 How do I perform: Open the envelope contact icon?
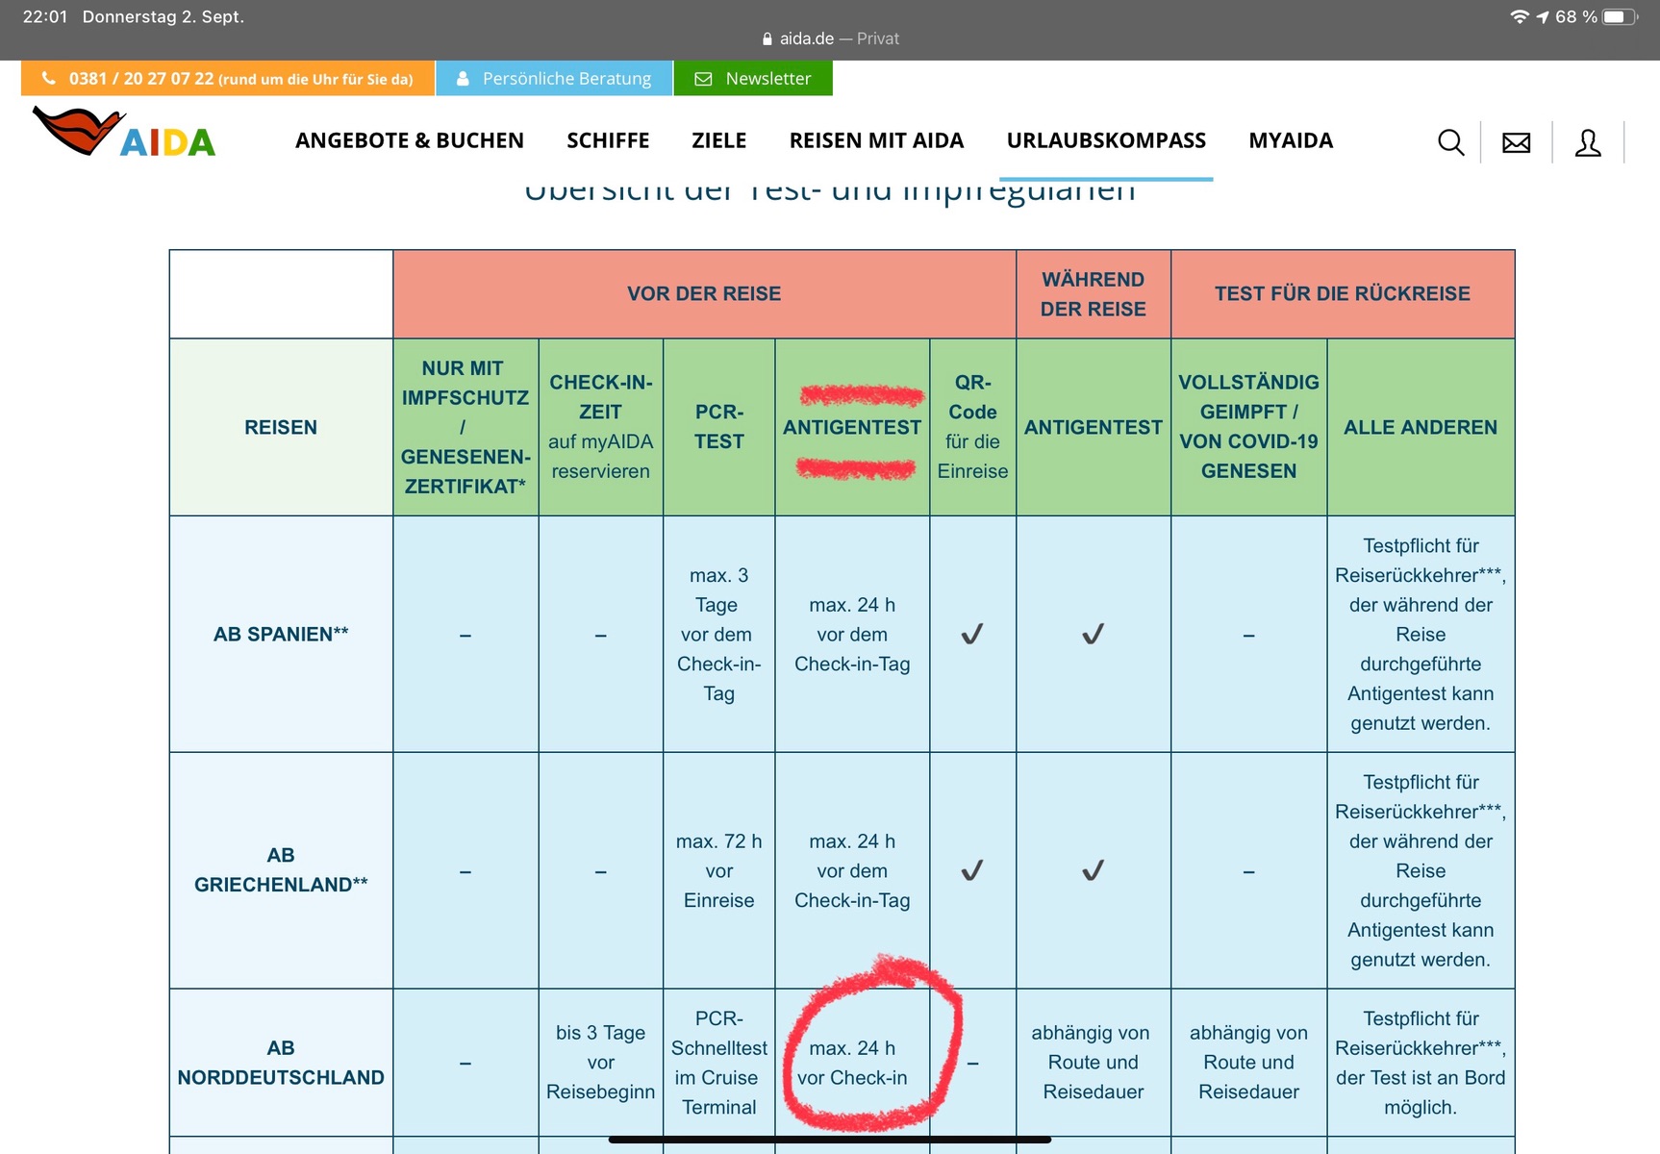click(1516, 143)
